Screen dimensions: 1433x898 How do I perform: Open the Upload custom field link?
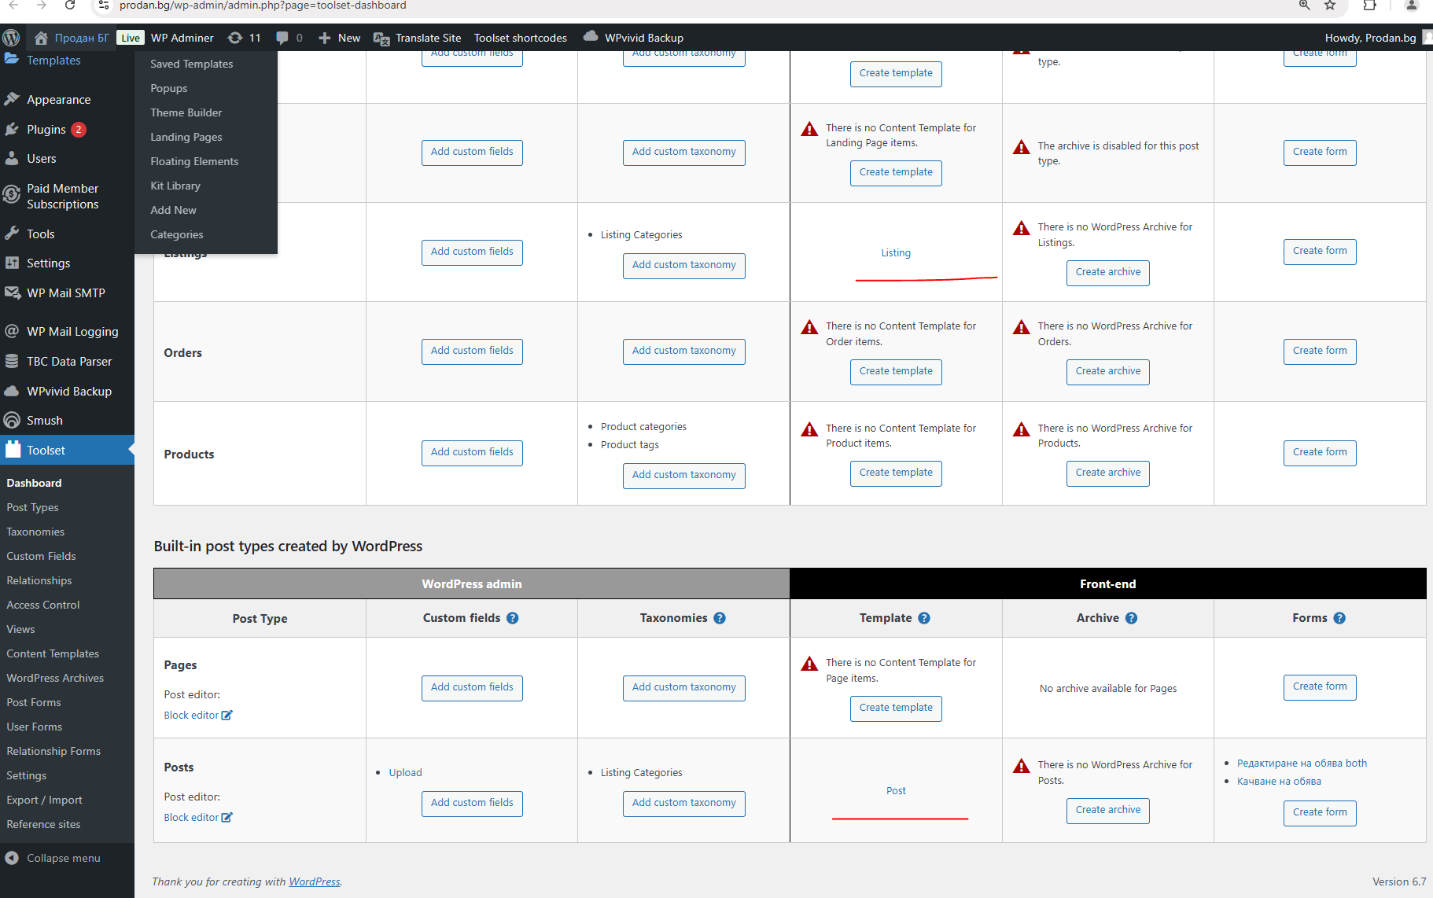tap(405, 772)
